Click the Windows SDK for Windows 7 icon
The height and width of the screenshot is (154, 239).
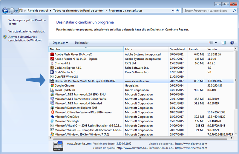pos(52,134)
